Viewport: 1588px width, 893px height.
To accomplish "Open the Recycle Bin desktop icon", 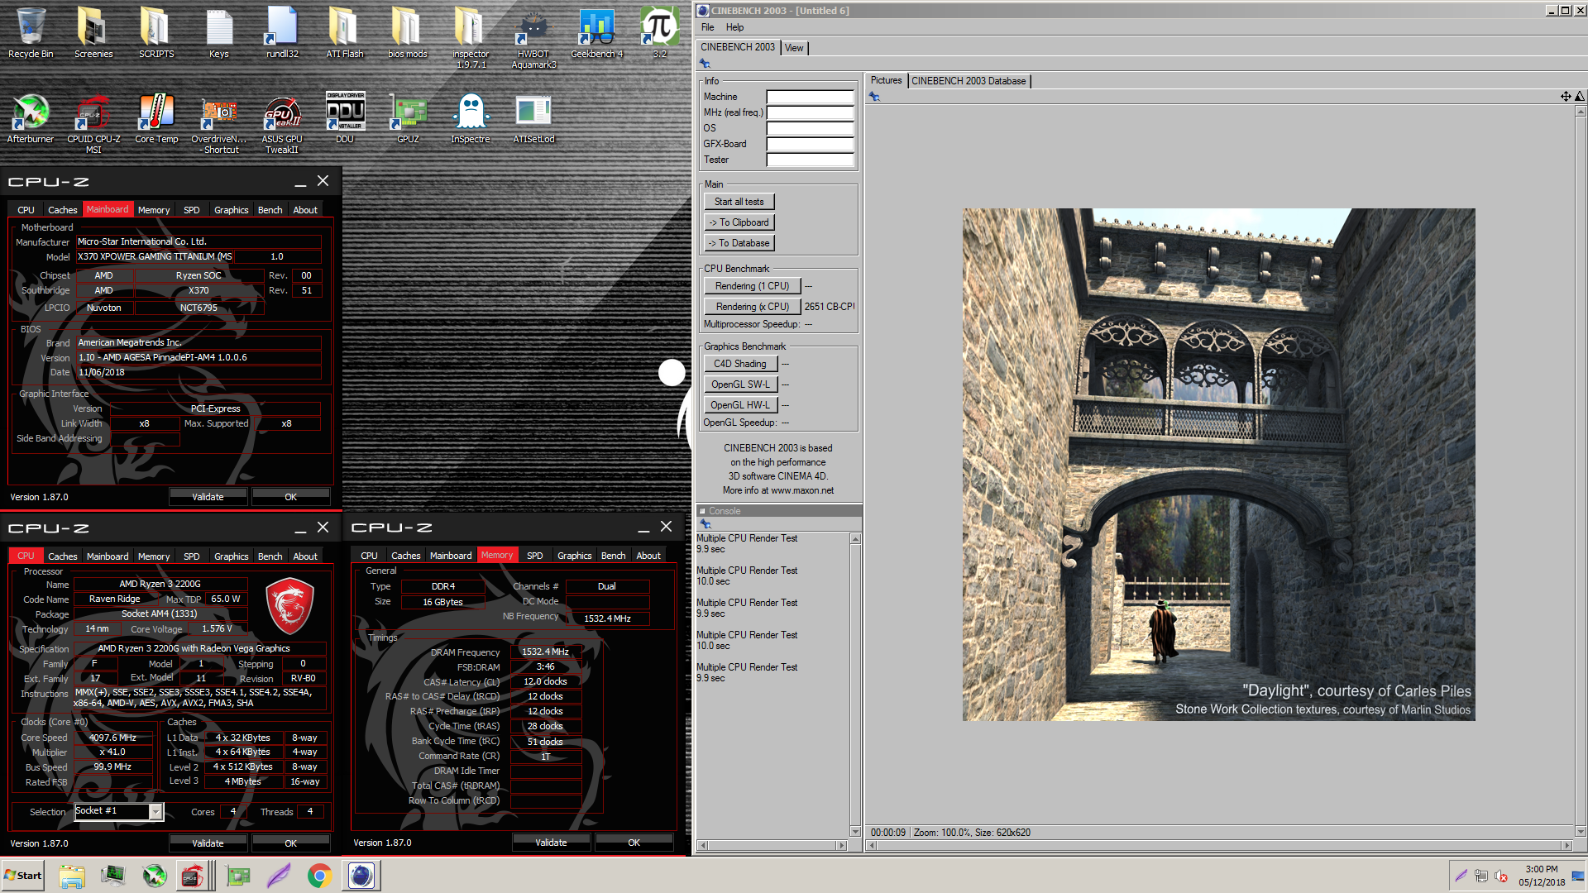I will pyautogui.click(x=31, y=31).
